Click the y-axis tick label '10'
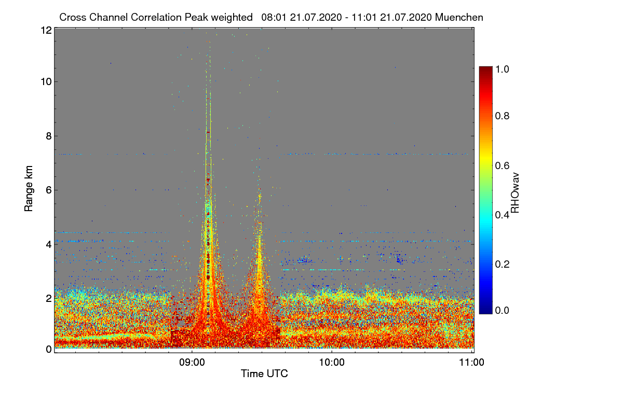The image size is (623, 415). pos(46,81)
